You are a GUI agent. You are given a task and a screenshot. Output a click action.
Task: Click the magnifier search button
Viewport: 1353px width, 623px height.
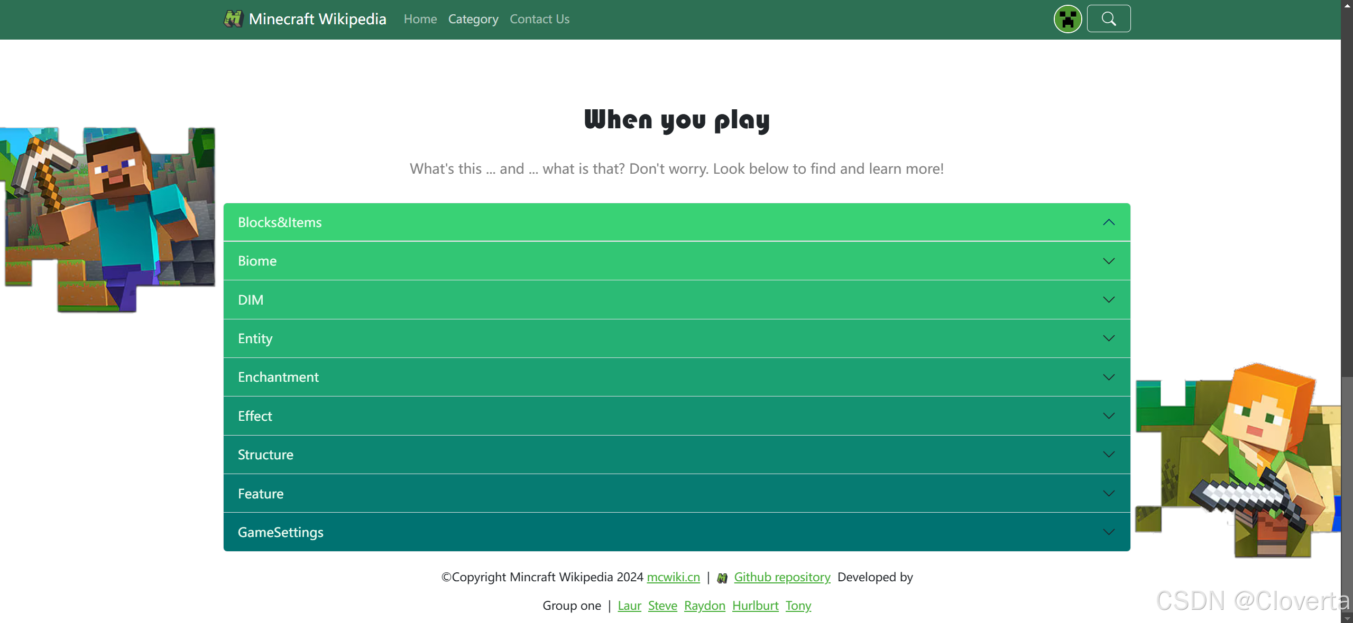[x=1109, y=19]
